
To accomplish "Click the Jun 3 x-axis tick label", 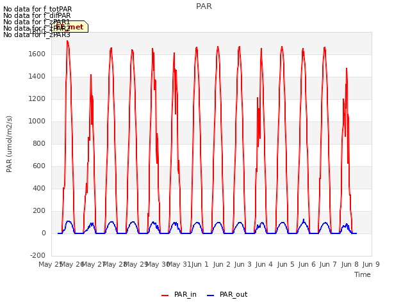I will [243, 264].
